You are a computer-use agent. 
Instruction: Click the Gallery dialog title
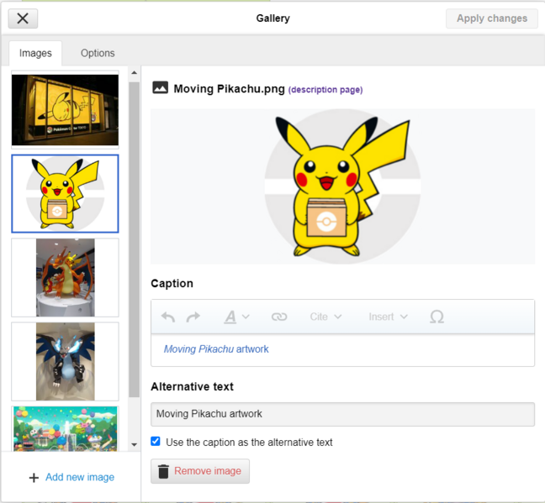point(272,18)
